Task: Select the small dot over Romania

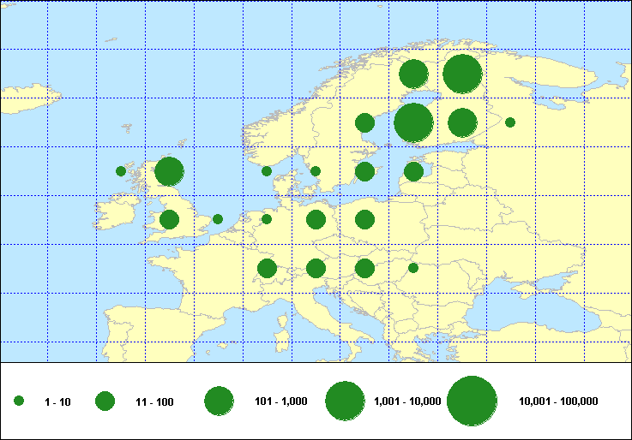Action: point(413,268)
